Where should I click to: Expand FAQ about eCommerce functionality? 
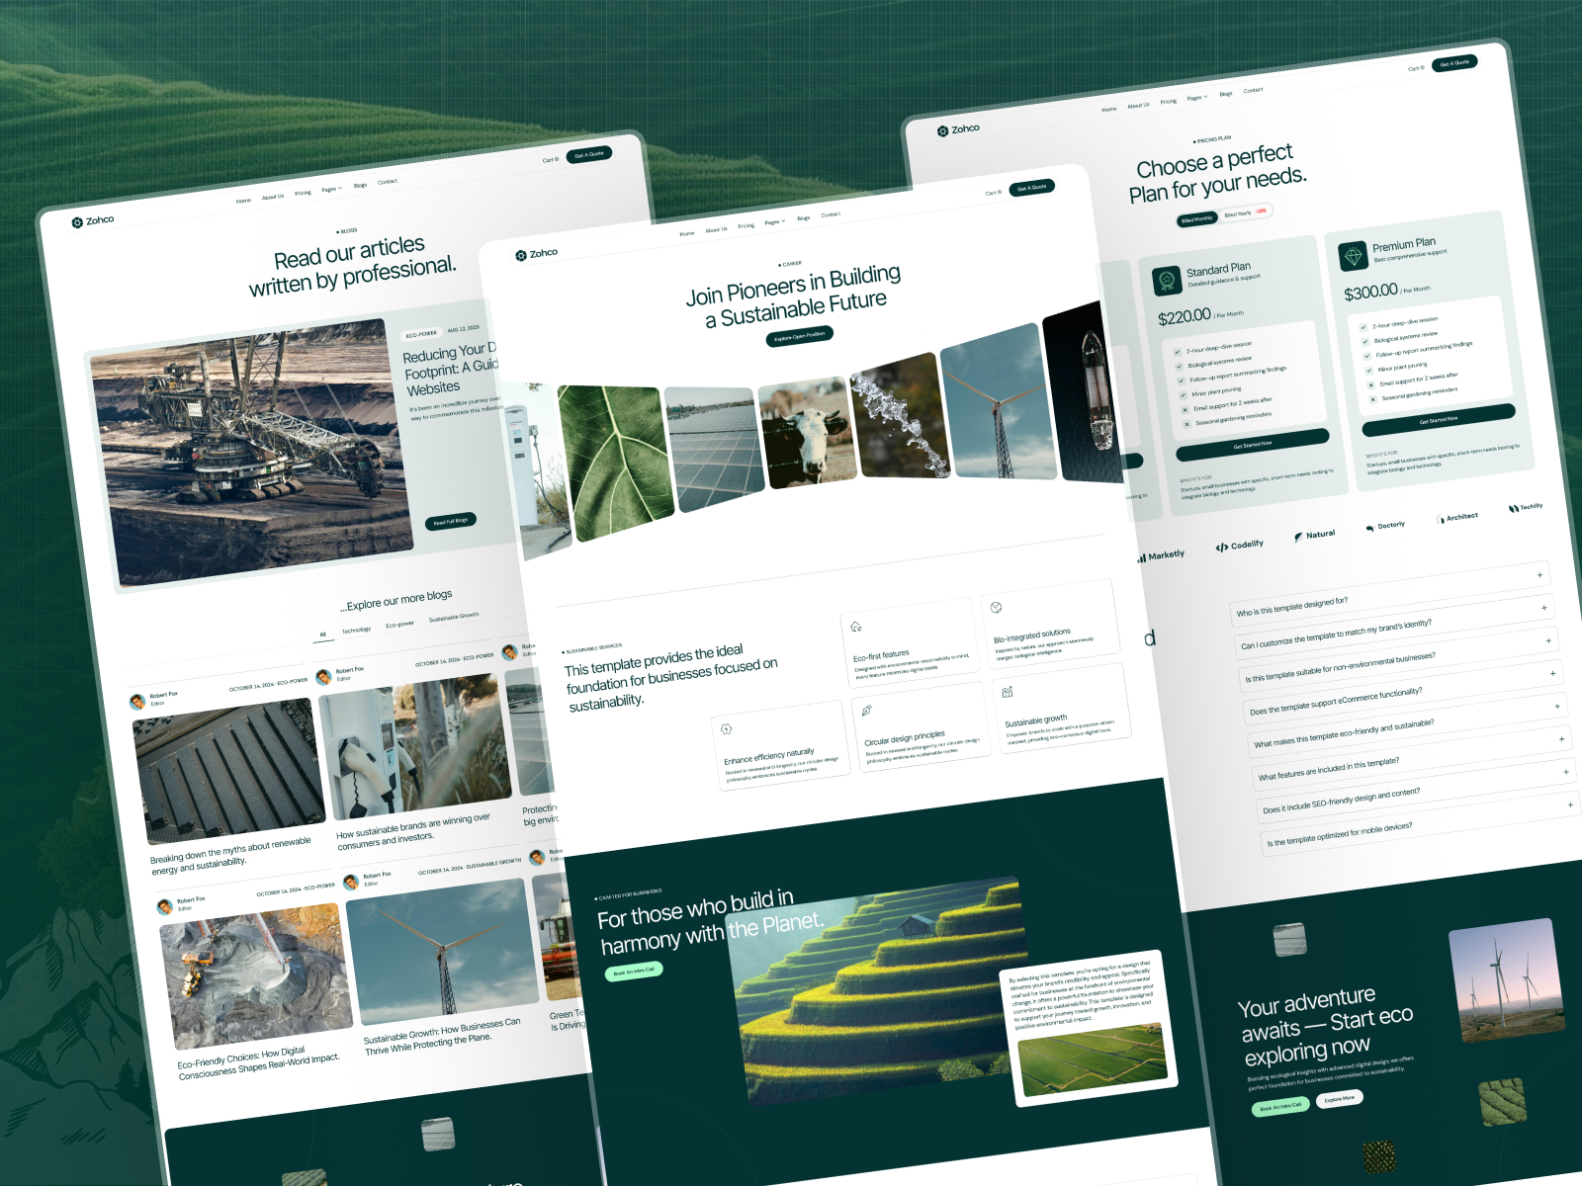pyautogui.click(x=1403, y=692)
